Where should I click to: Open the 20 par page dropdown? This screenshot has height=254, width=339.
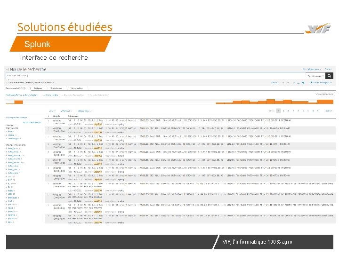(85, 111)
